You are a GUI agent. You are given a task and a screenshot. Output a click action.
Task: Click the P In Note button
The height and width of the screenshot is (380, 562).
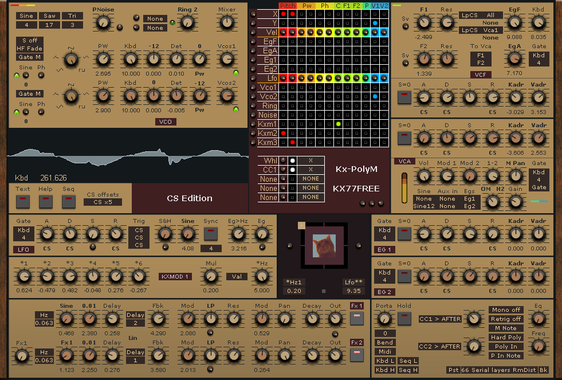(506, 355)
